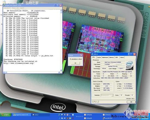Open the Memory tab in CPU-Z
Screen dimensions: 150x120
click(112, 58)
